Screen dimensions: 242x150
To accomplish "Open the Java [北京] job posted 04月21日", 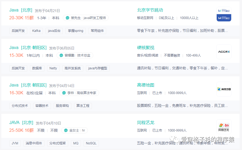I will point(21,10).
